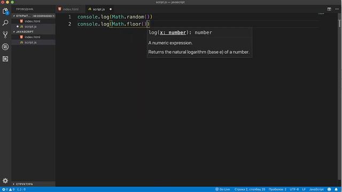Open the editor More Actions ellipsis

337,9
